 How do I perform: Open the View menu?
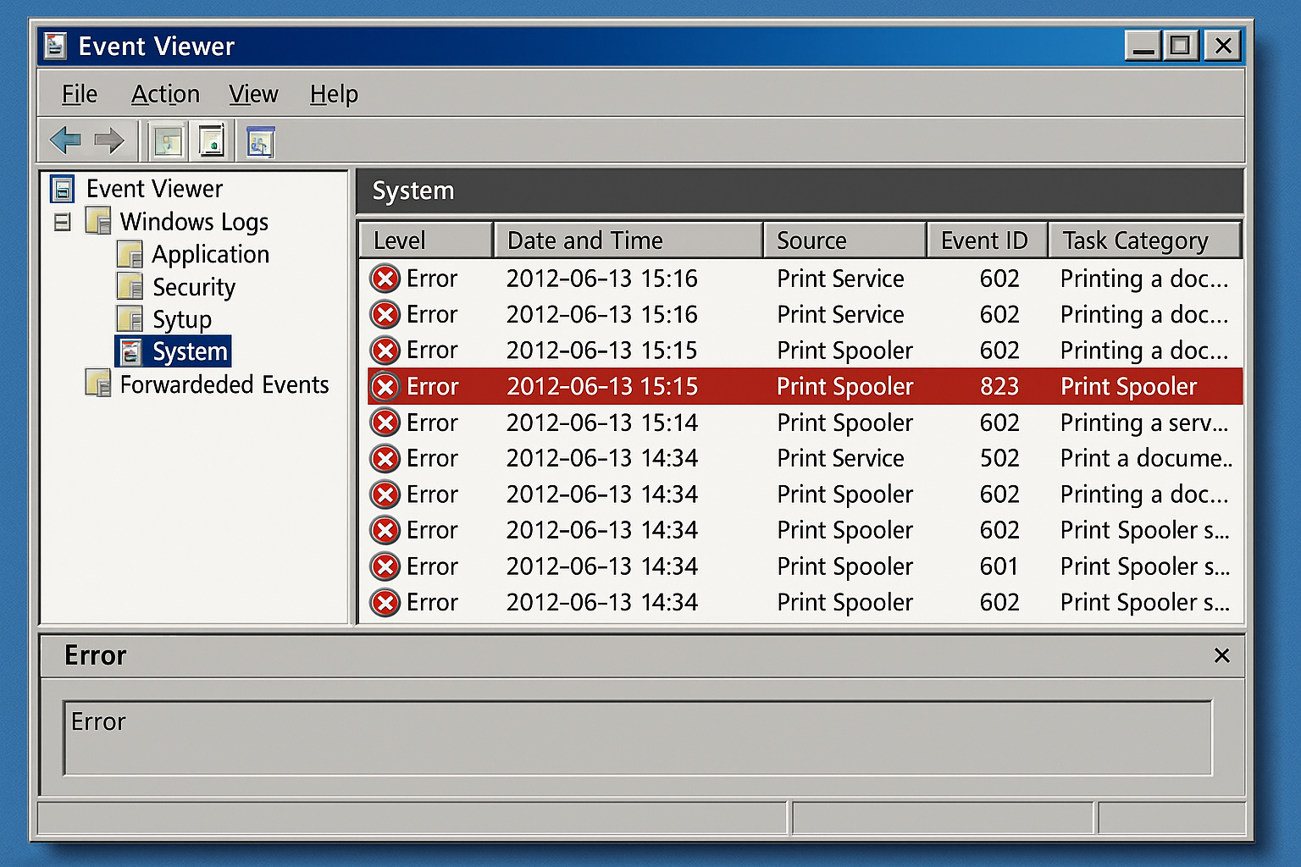pos(253,94)
